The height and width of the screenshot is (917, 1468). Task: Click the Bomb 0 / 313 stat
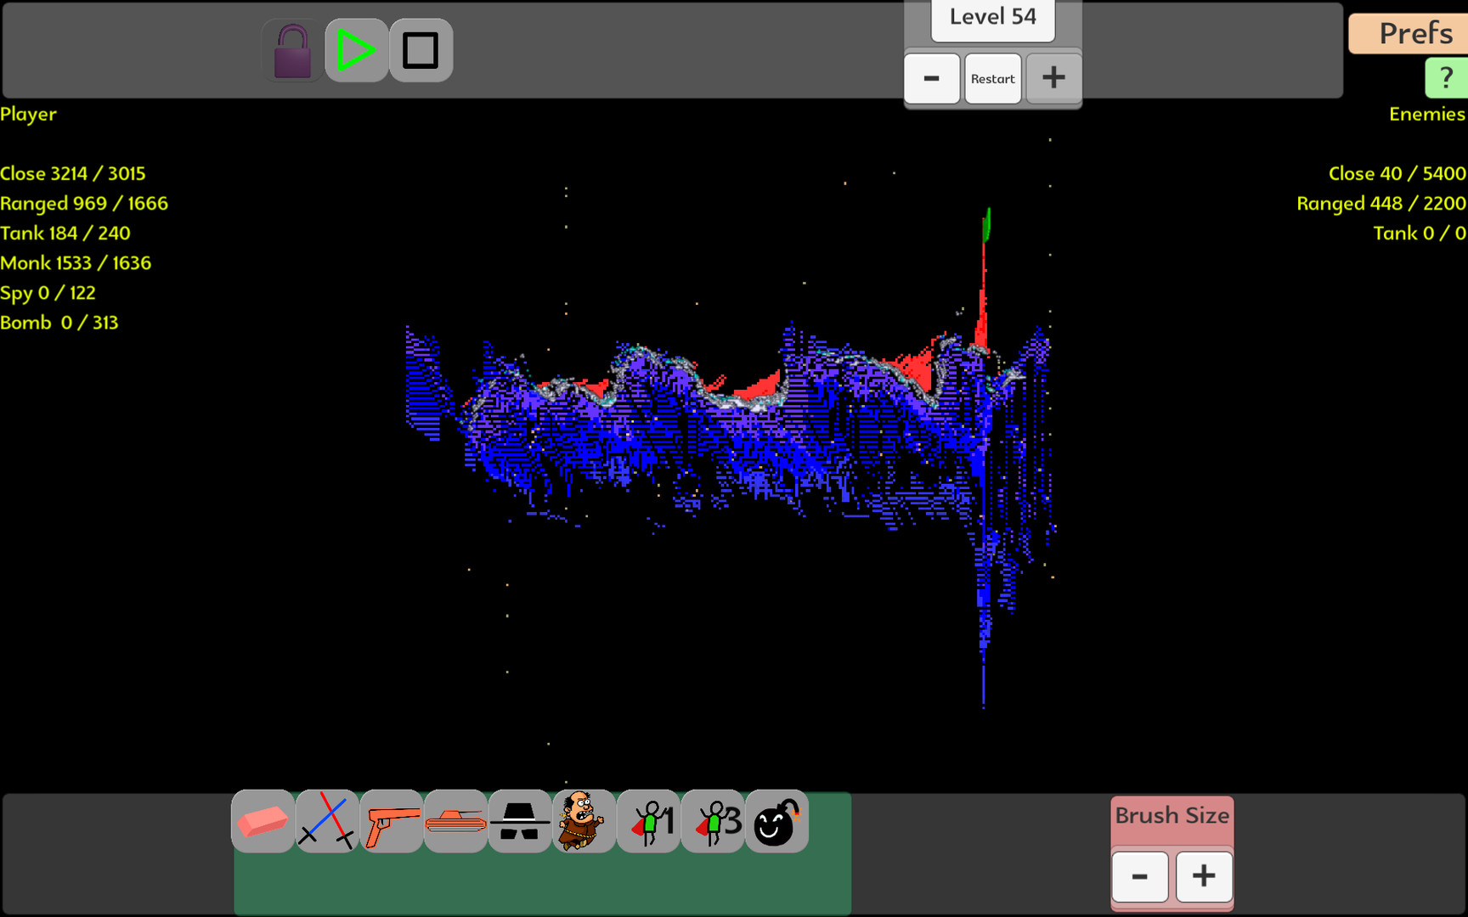(x=59, y=323)
